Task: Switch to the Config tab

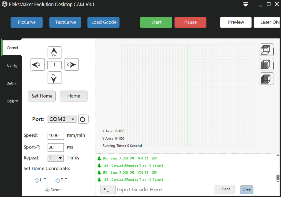Action: (x=12, y=65)
